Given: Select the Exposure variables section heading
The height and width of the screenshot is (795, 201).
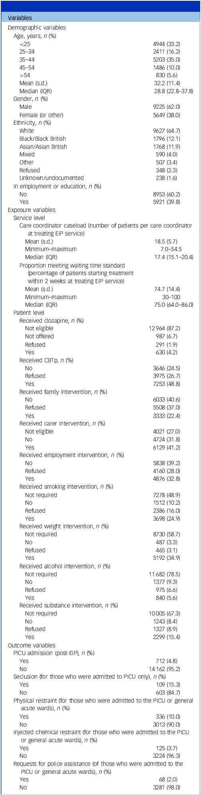Looking at the screenshot, I should 29,210.
